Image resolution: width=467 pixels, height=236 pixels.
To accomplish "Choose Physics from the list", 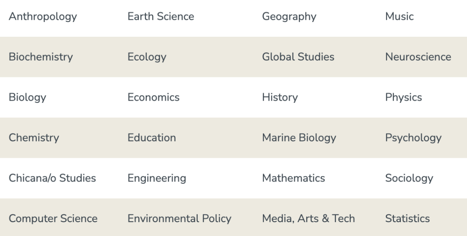I will click(403, 97).
